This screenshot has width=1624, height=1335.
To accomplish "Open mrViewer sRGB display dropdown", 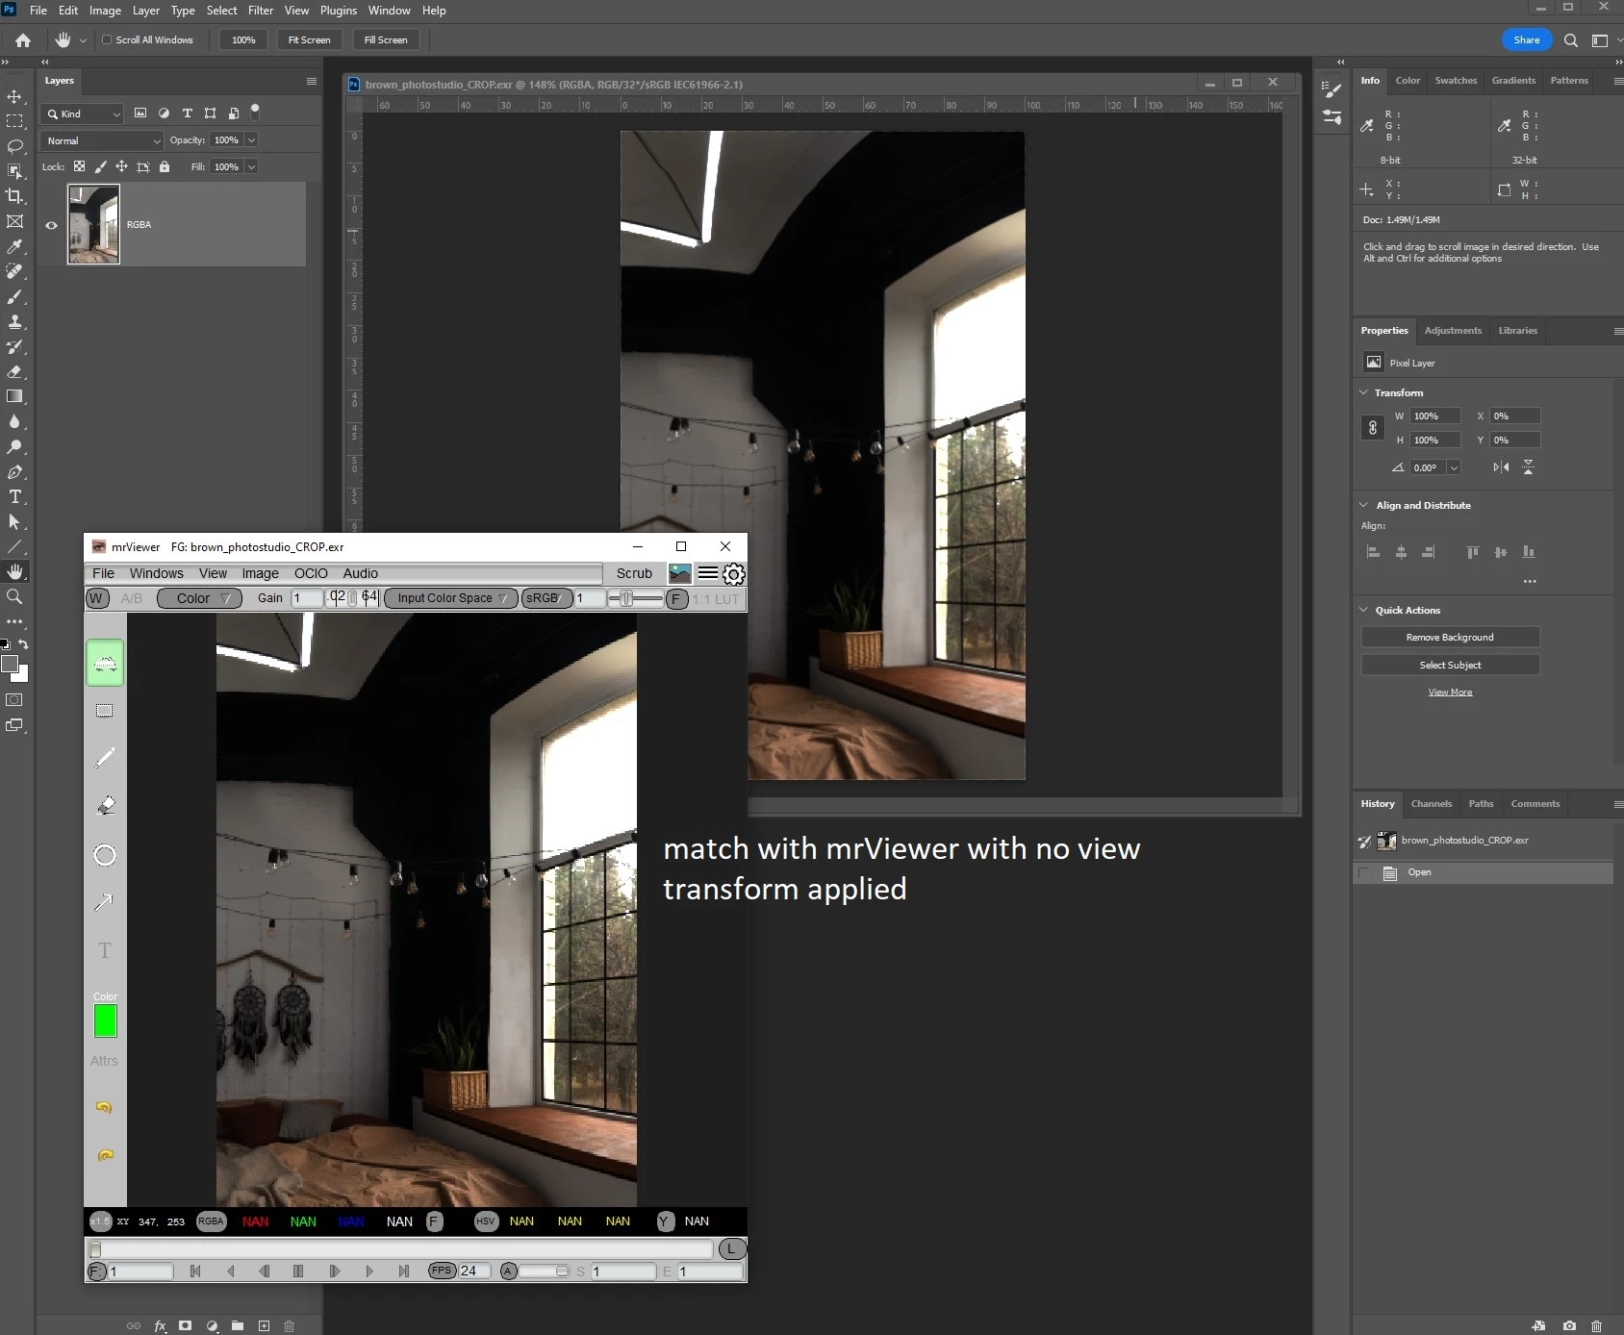I will [546, 598].
